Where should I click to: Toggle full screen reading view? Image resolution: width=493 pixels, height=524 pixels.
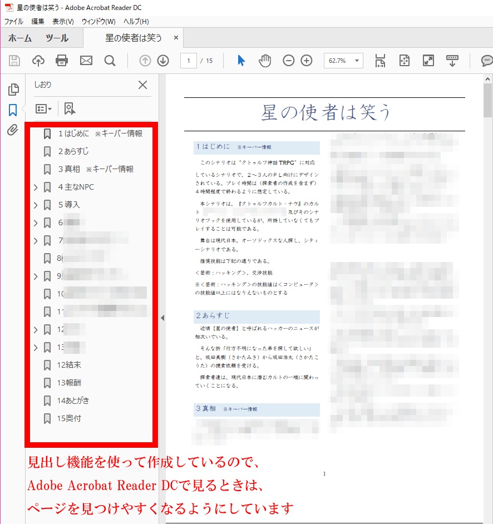428,61
